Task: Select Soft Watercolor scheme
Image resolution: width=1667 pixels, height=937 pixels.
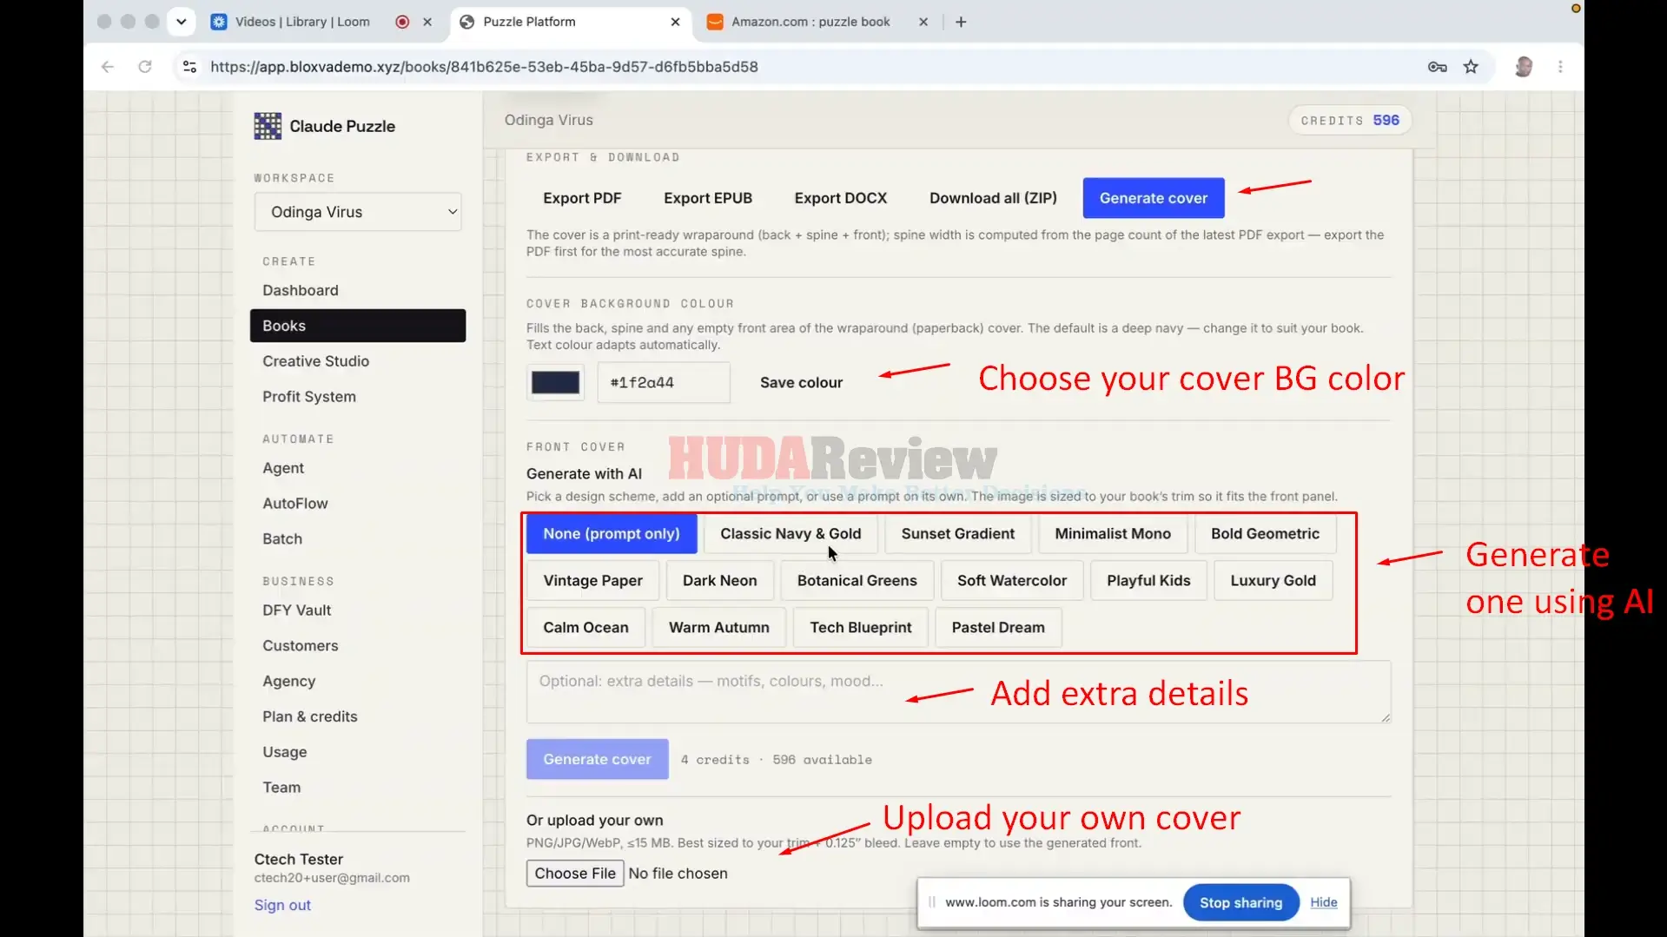Action: coord(1012,581)
